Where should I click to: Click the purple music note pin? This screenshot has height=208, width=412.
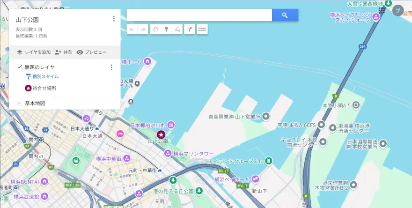tap(87, 119)
